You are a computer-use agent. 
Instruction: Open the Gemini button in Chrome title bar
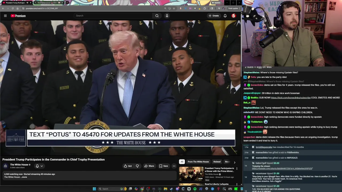[x=216, y=3]
